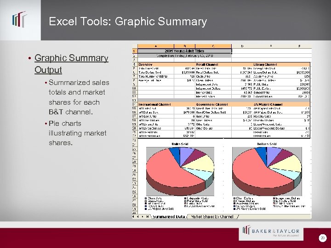Click the last-sheet tab scroll arrow
Image resolution: width=331 pixels, height=248 pixels.
(147, 217)
